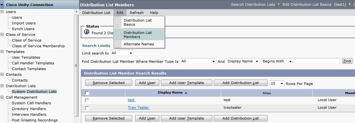
Task: Sort by the Alias column header
Action: point(266,93)
